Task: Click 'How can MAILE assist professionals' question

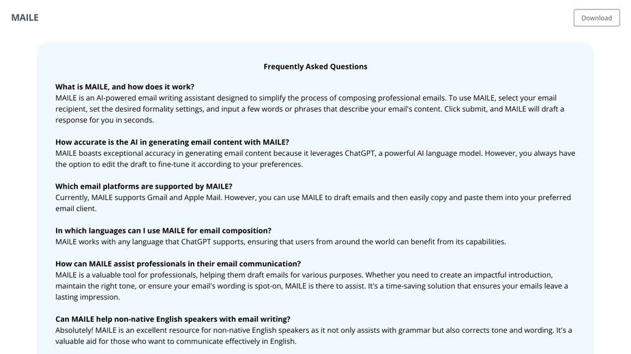Action: (178, 264)
